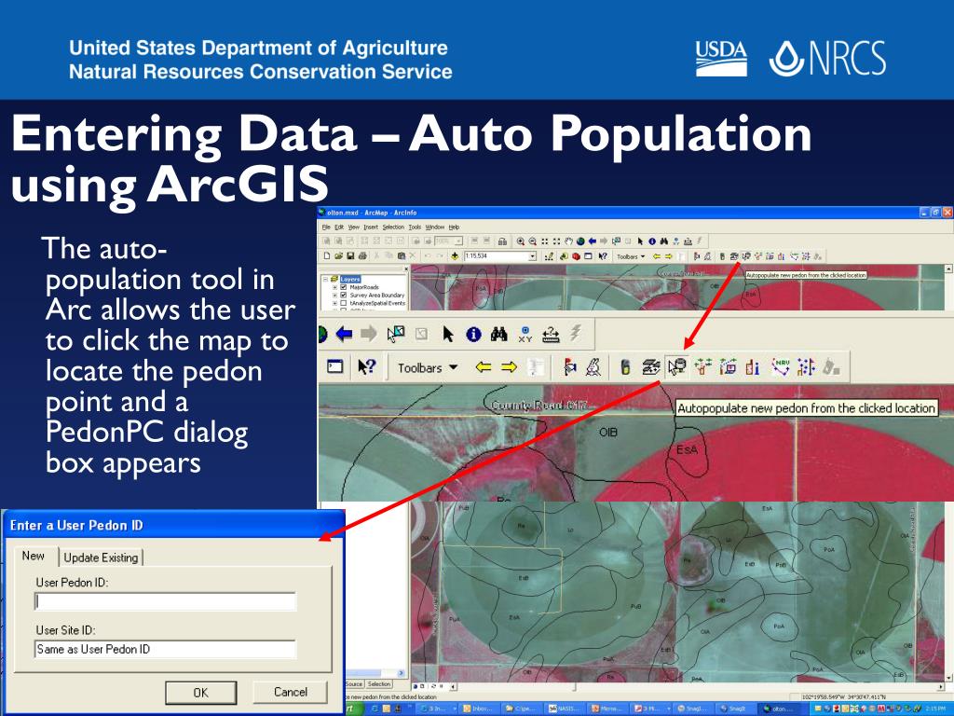Click the enlarged yellow left arrow icon
This screenshot has width=954, height=716.
(484, 366)
